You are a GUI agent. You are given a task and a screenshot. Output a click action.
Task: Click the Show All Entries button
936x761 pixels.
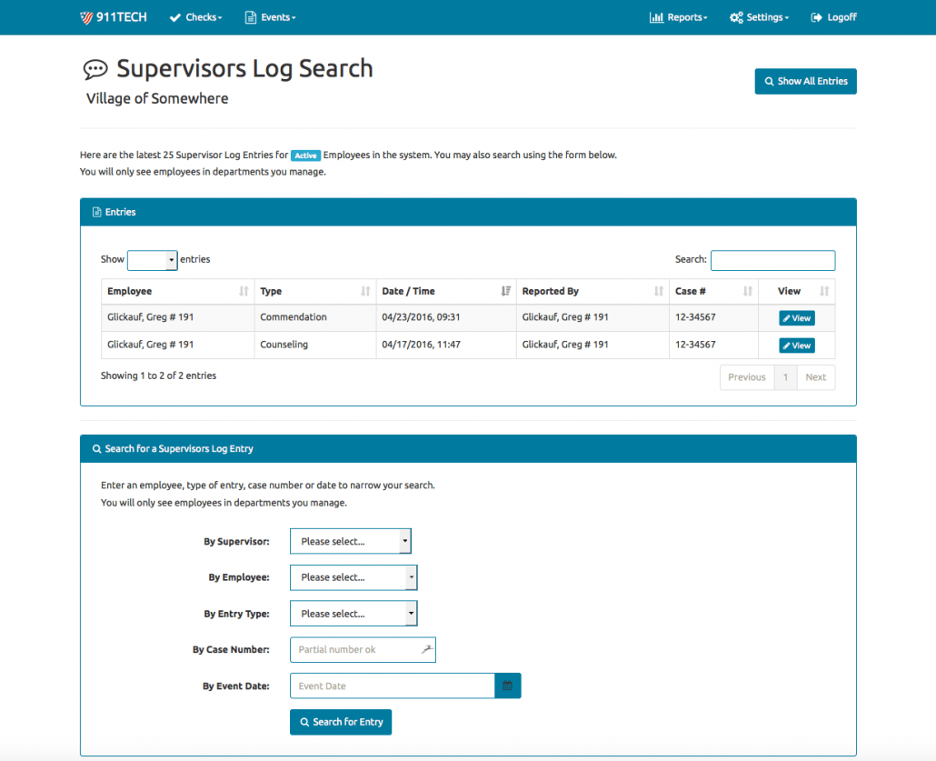click(x=805, y=81)
